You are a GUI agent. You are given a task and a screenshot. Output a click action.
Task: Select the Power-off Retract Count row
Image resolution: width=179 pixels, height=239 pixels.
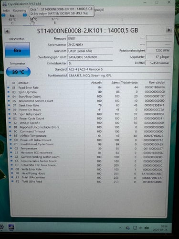point(87,140)
